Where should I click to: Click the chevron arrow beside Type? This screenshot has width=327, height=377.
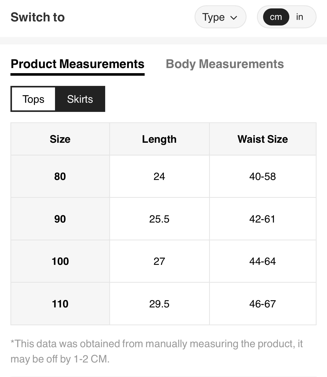click(x=234, y=18)
